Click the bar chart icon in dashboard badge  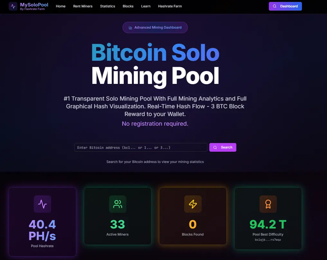pyautogui.click(x=131, y=28)
